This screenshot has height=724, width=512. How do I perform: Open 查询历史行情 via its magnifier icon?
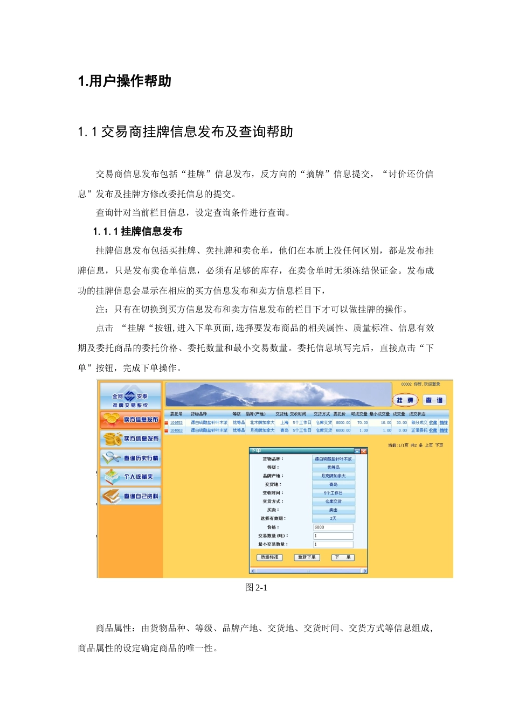[112, 457]
